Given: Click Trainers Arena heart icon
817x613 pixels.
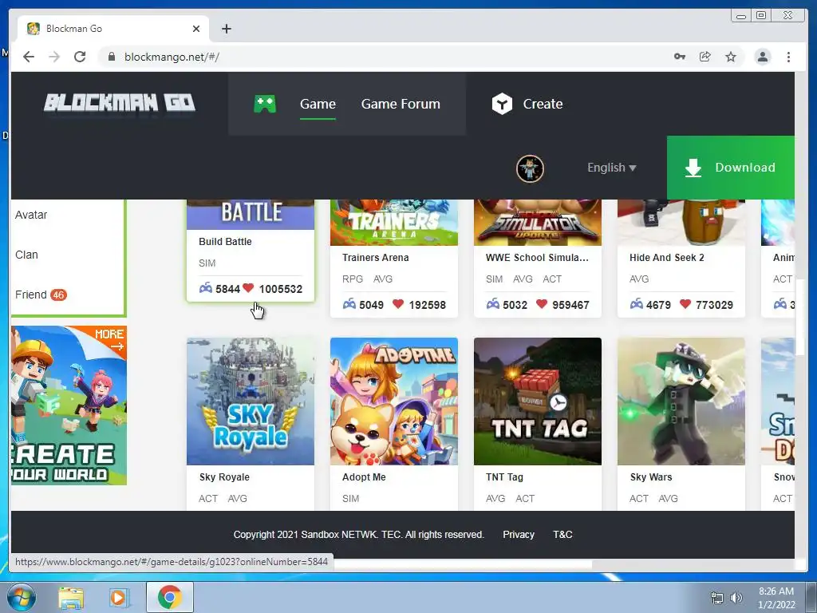Looking at the screenshot, I should pyautogui.click(x=398, y=304).
